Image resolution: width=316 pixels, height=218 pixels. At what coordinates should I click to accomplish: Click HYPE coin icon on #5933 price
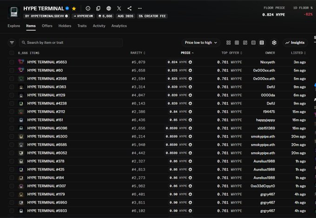190,211
